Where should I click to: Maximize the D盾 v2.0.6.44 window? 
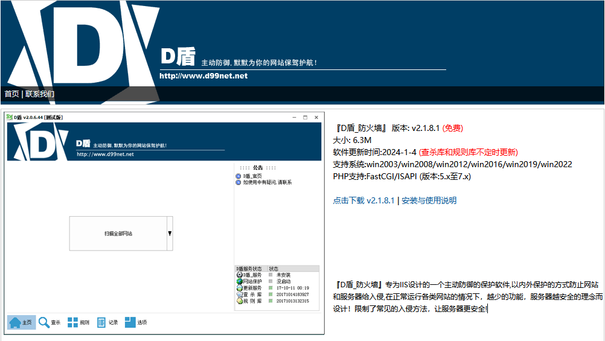tap(305, 117)
